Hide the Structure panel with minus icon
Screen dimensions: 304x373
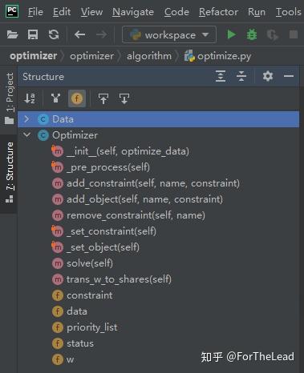289,76
